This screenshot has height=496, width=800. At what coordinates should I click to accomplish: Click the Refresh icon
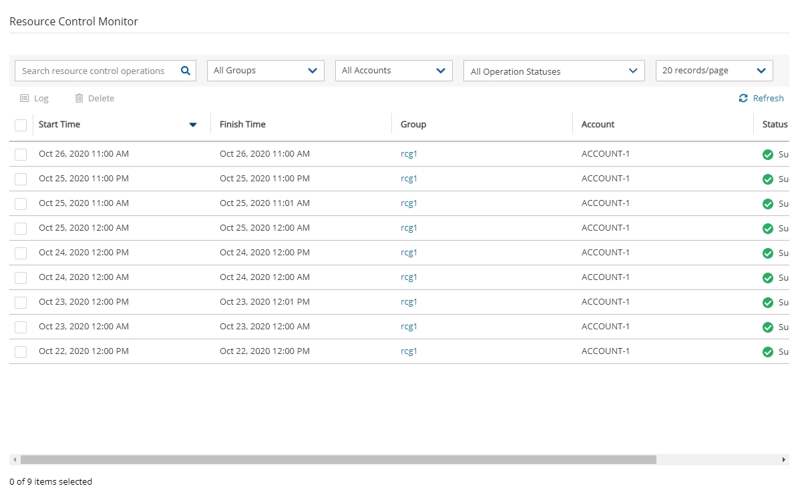pyautogui.click(x=743, y=98)
